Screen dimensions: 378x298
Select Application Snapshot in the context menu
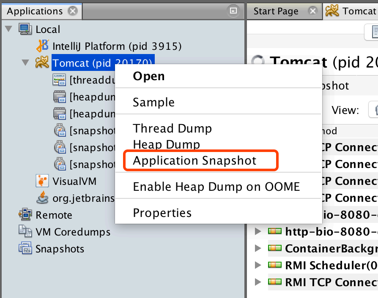[x=219, y=160]
